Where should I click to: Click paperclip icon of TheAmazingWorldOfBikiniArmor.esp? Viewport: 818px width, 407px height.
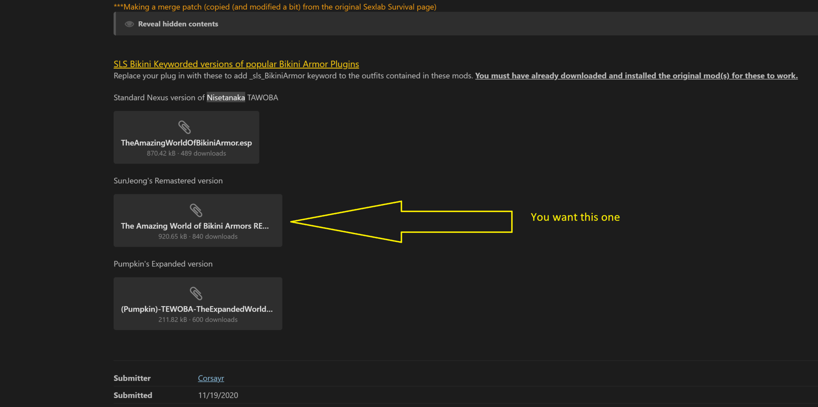click(x=184, y=127)
